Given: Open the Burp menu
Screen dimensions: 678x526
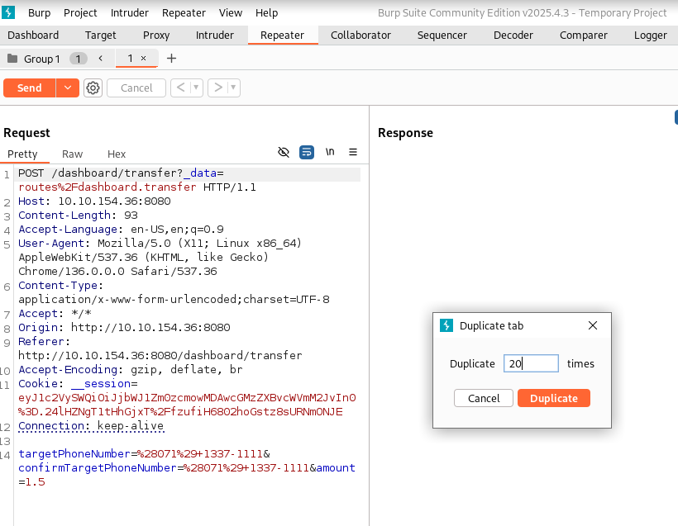Looking at the screenshot, I should [x=40, y=13].
